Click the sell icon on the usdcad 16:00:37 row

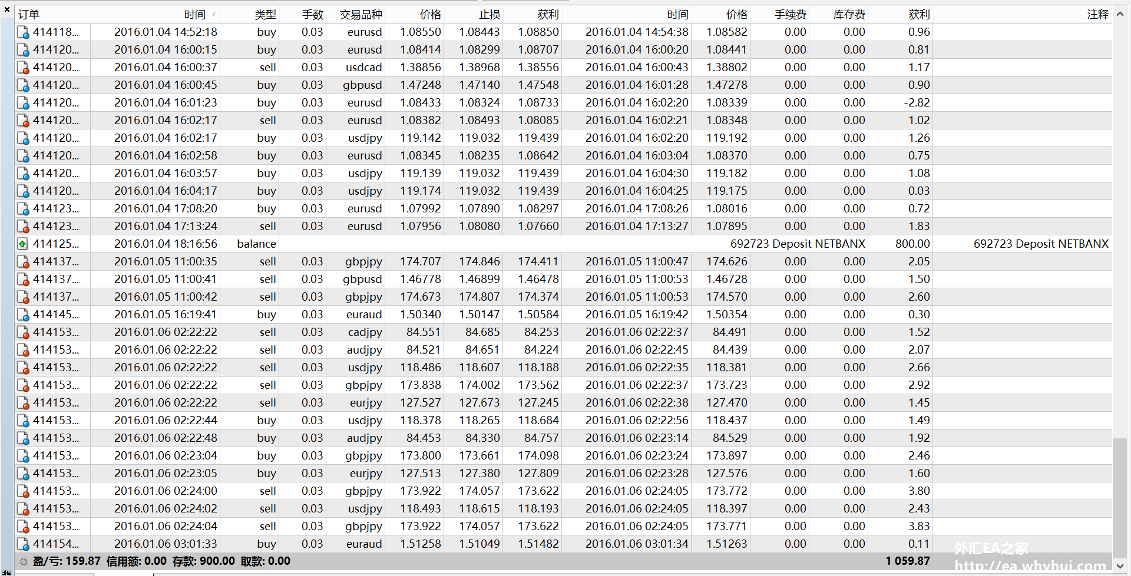pos(23,68)
